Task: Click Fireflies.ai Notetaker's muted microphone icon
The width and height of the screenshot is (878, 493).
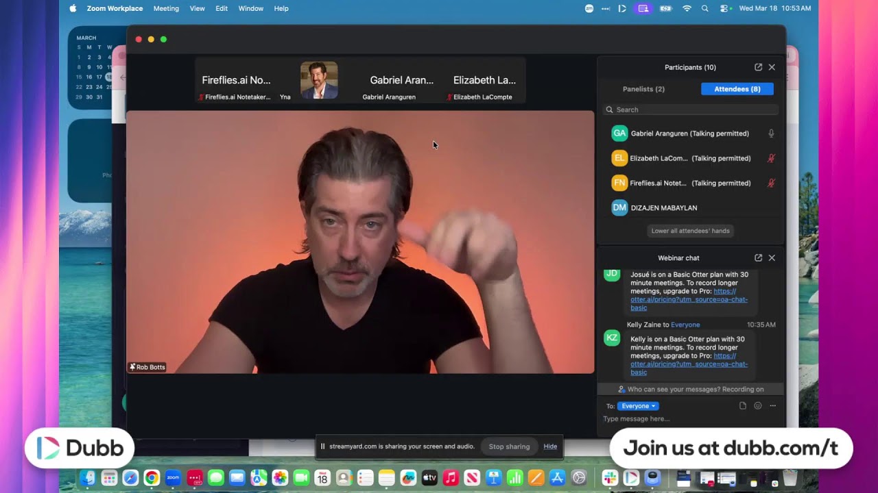Action: coord(771,183)
